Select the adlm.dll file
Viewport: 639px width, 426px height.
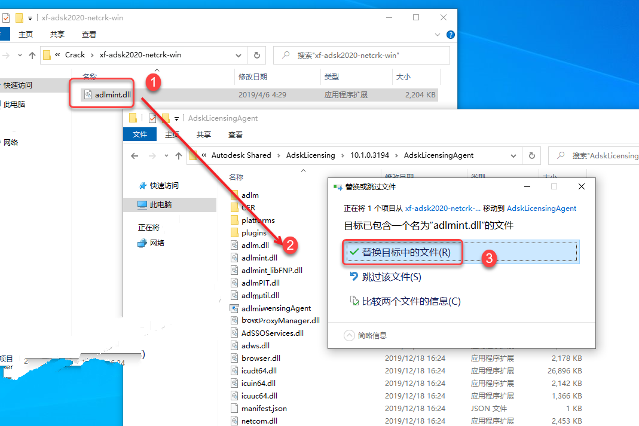pos(255,245)
